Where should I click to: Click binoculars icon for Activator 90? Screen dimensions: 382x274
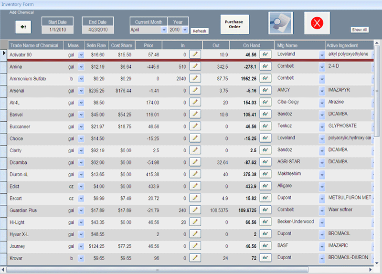click(265, 54)
